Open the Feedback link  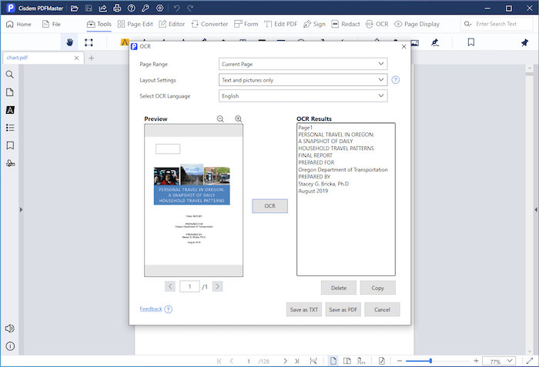pos(151,309)
